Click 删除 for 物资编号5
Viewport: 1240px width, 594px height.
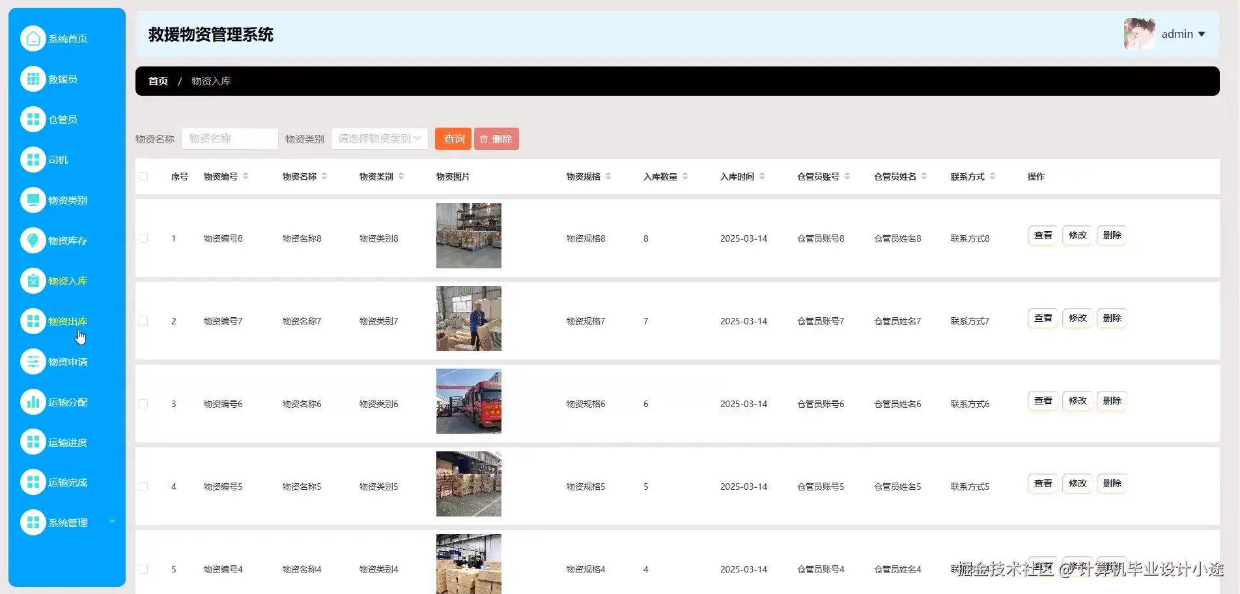1112,483
